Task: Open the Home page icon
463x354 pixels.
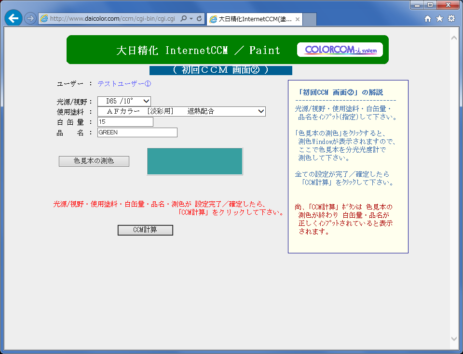Action: click(428, 19)
